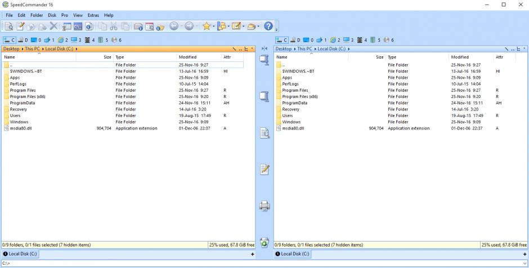
Task: Click Desktop in left breadcrumb
Action: point(11,49)
